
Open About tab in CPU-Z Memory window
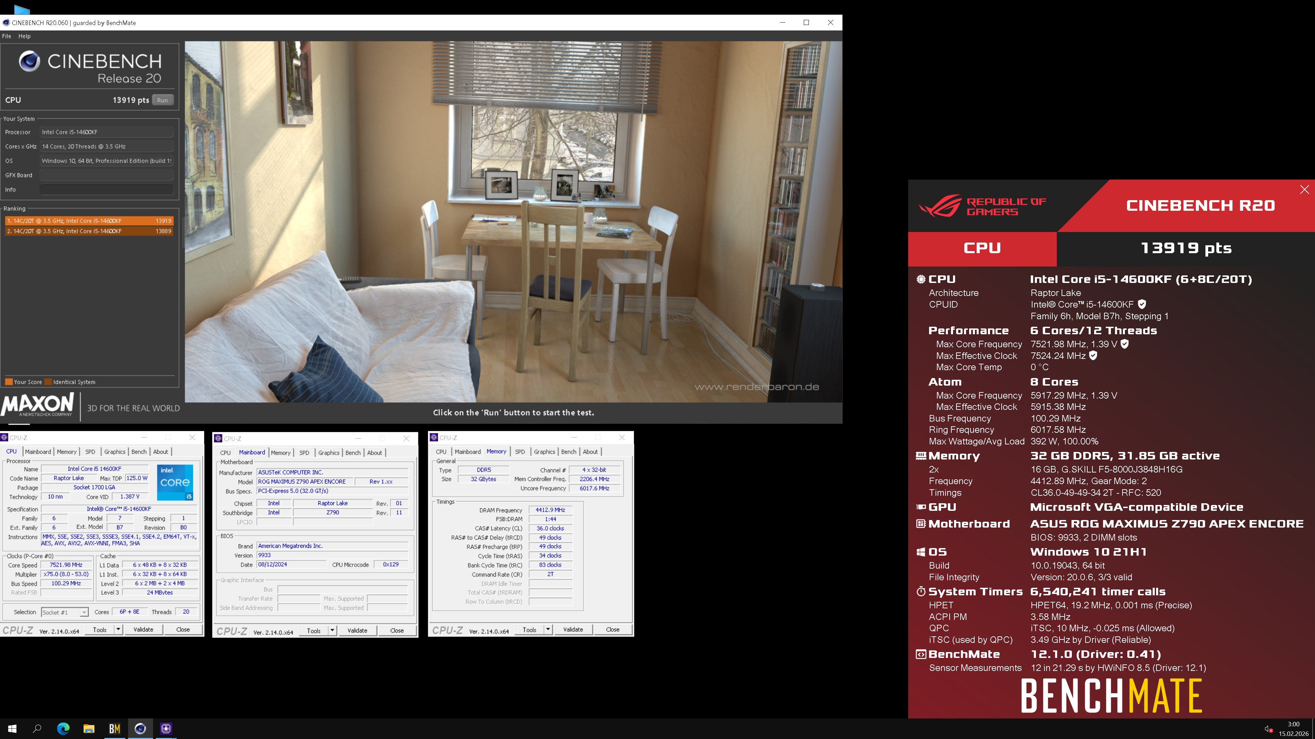tap(590, 452)
